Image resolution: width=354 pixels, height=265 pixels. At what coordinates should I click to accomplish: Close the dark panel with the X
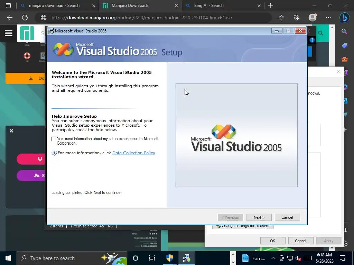tap(11, 131)
